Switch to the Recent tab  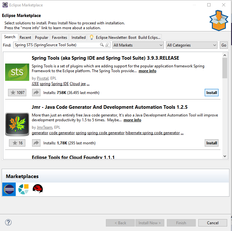point(25,38)
